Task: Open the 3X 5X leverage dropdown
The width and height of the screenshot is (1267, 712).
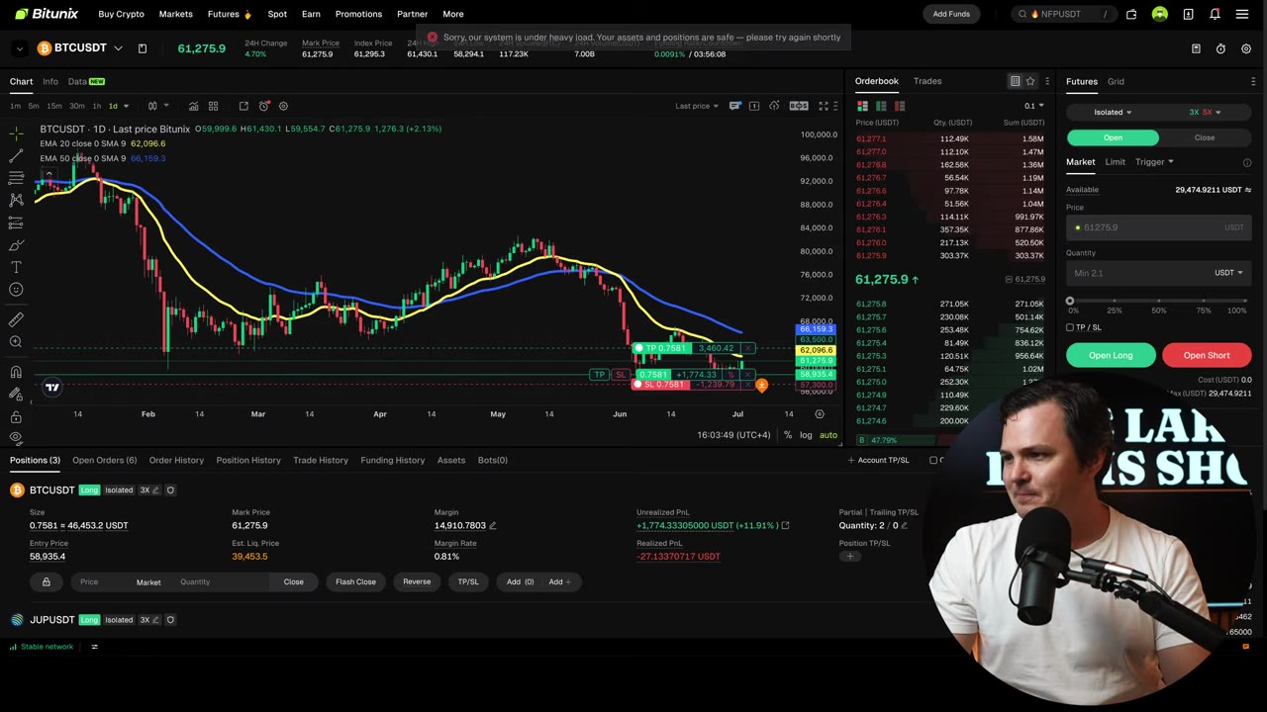Action: [x=1205, y=112]
